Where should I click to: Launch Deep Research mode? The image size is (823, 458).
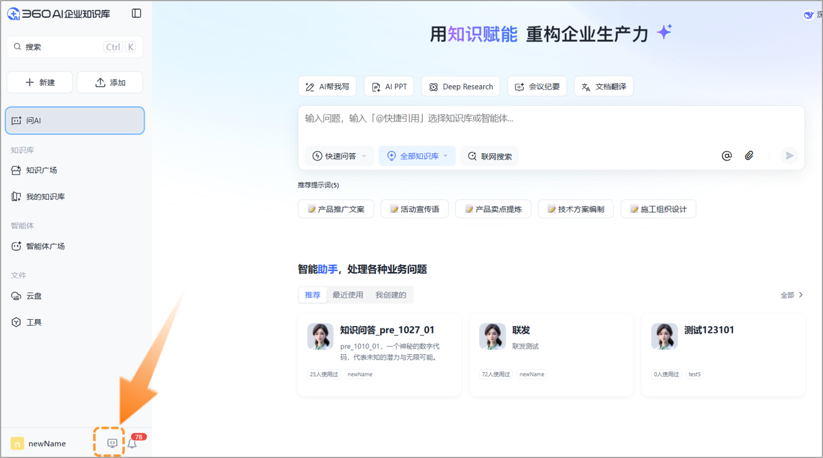460,86
